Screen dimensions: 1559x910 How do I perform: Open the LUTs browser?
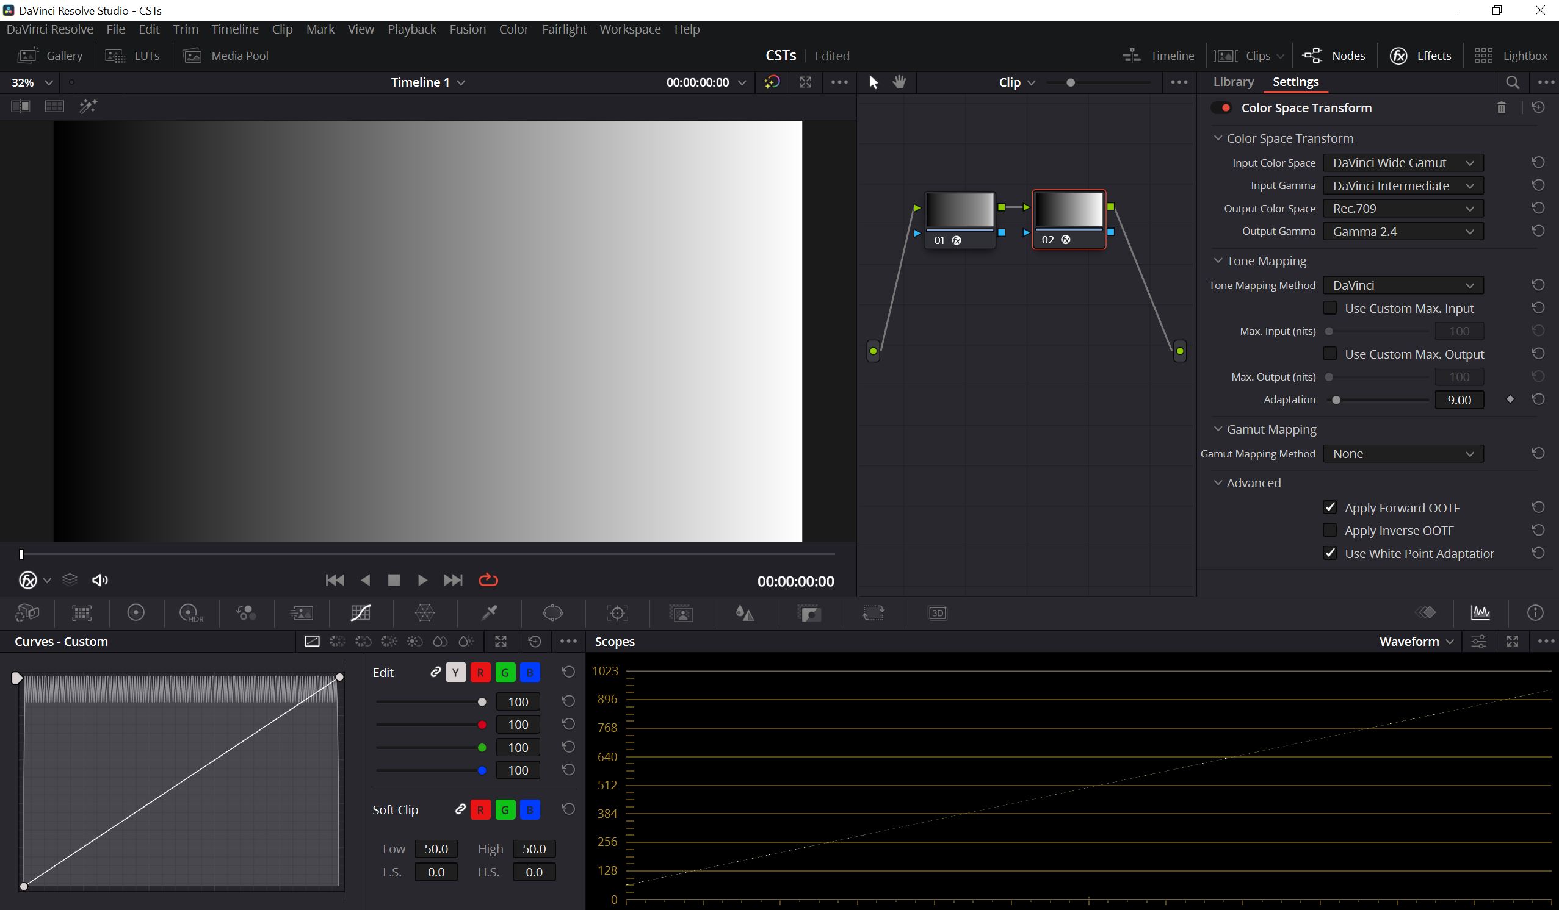132,56
